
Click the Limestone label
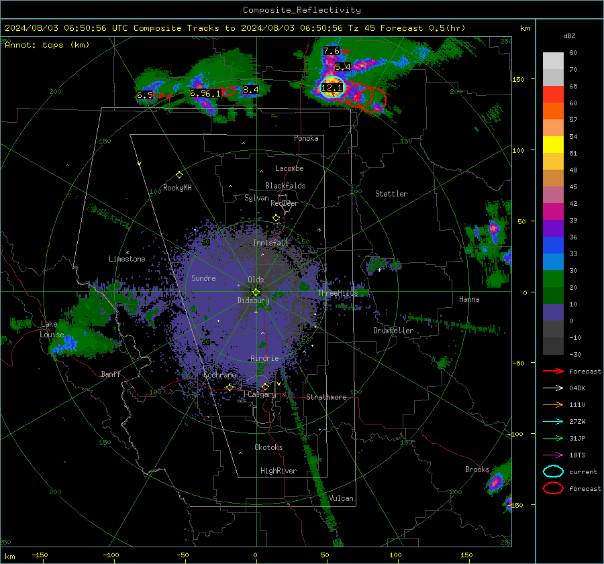pos(127,259)
